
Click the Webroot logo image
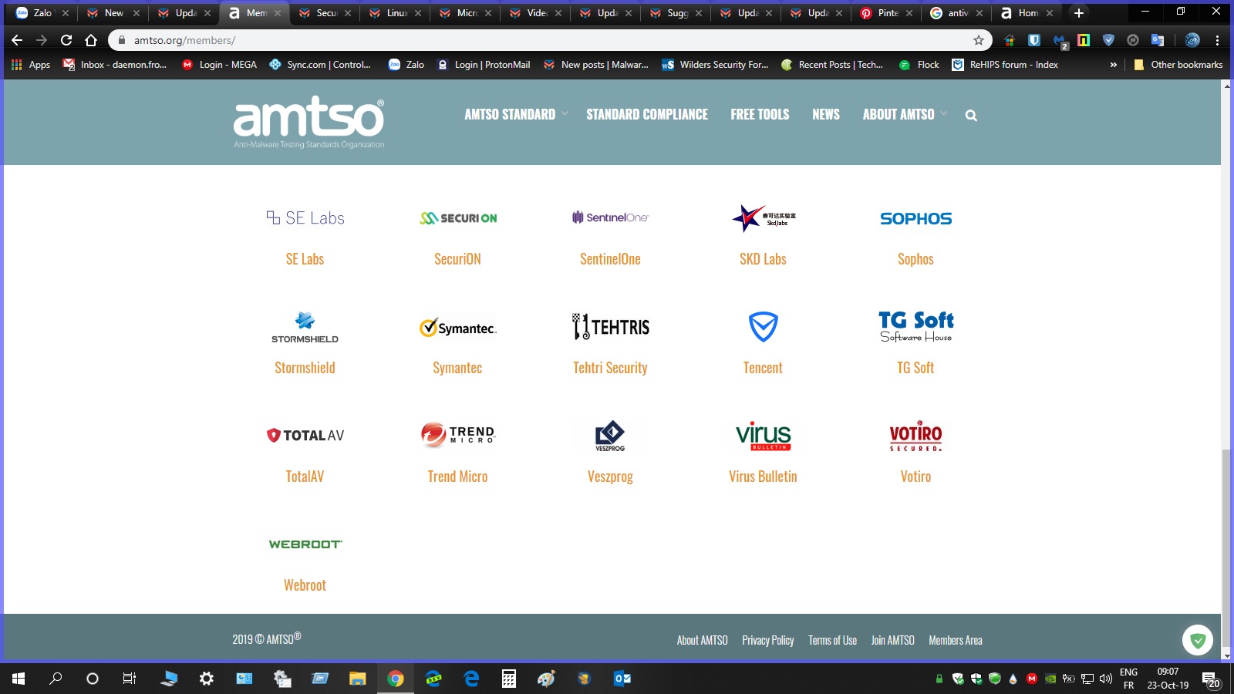click(x=305, y=544)
